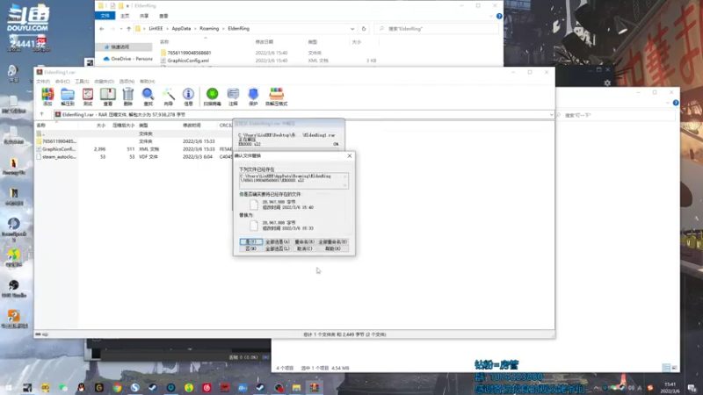The image size is (703, 395).
Task: Open the 收藏夹(O) menu in WinRAR
Action: (104, 82)
